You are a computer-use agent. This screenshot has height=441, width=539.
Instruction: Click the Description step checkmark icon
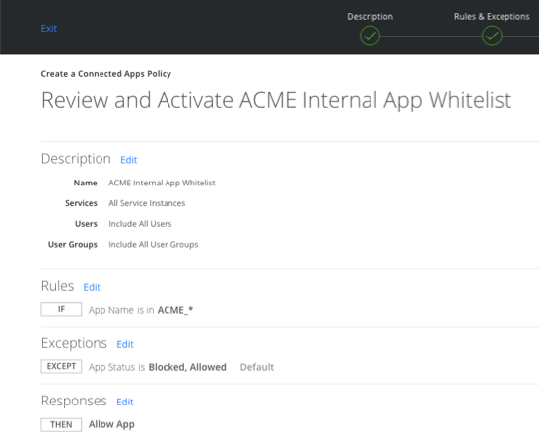point(370,36)
